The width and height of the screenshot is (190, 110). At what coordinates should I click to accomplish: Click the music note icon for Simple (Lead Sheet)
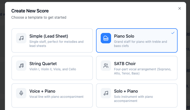21,38
